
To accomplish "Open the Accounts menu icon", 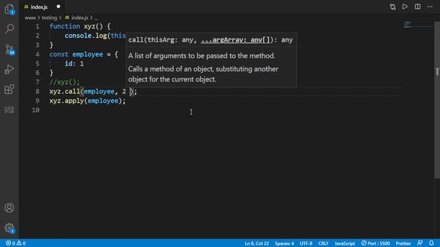I will coord(9,208).
